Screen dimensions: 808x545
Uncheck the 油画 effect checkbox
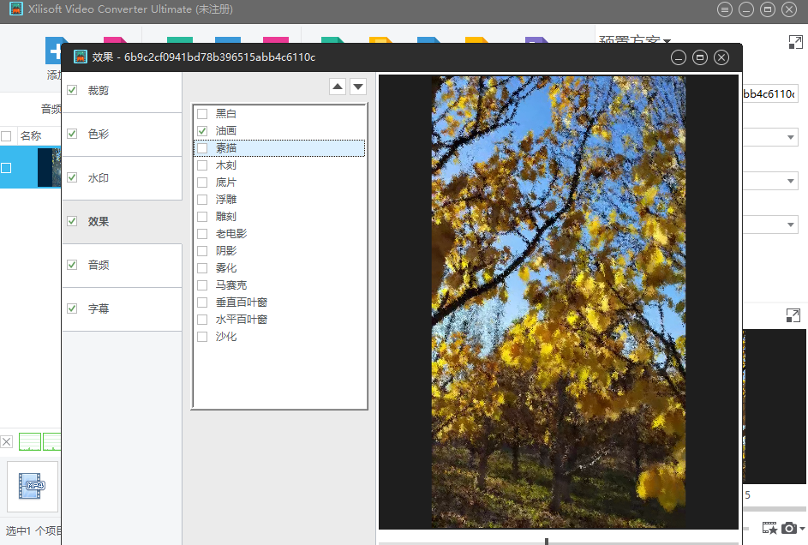coord(202,131)
